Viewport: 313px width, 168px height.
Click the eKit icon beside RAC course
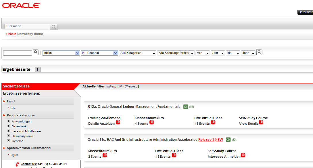tap(231, 140)
